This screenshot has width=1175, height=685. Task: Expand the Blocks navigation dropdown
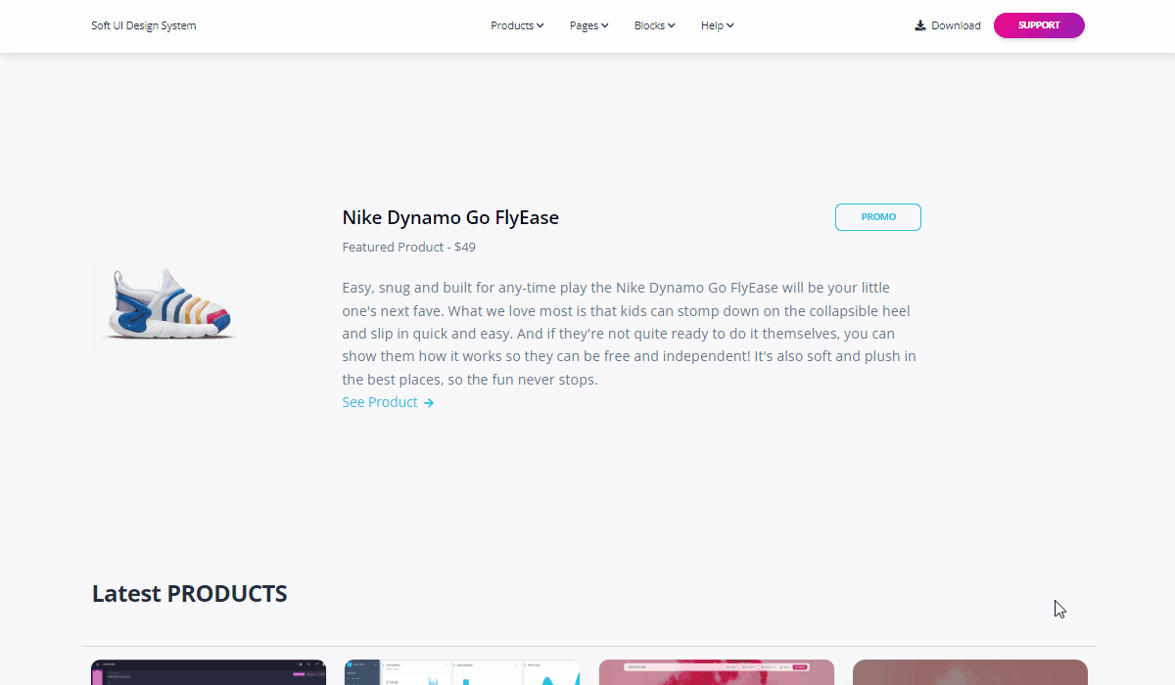(655, 25)
